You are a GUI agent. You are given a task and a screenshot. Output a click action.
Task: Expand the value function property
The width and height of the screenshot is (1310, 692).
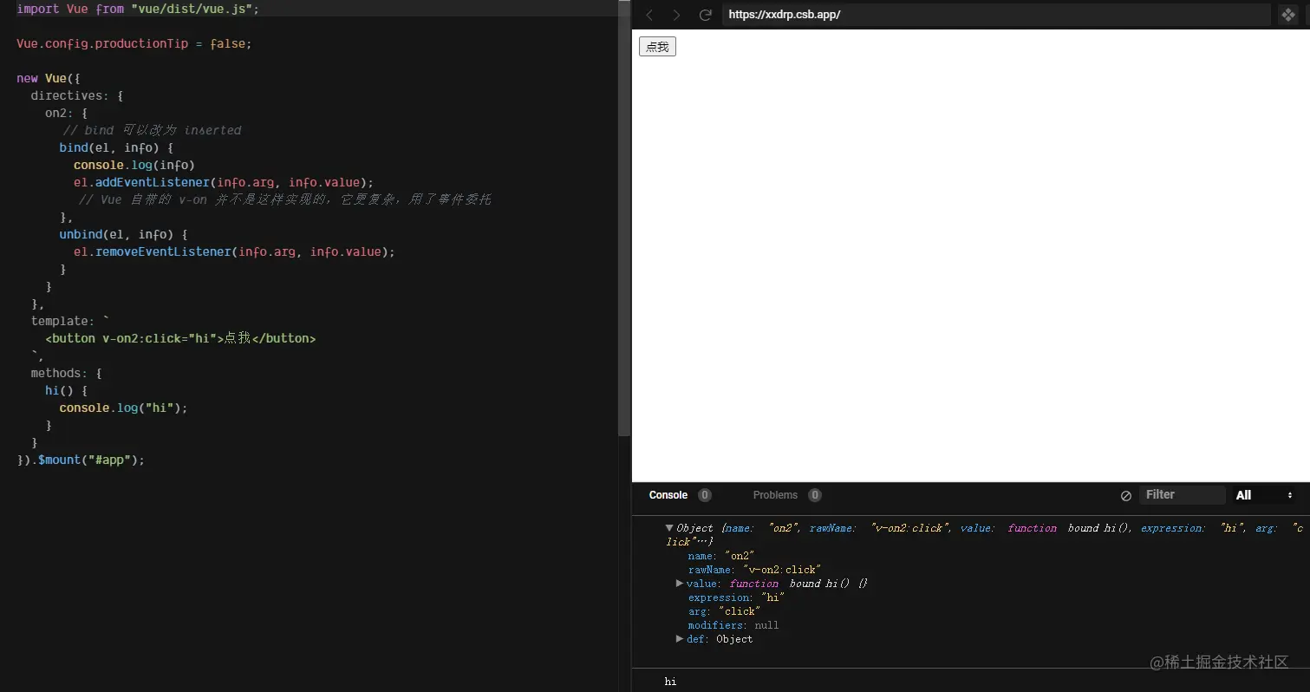(x=680, y=584)
